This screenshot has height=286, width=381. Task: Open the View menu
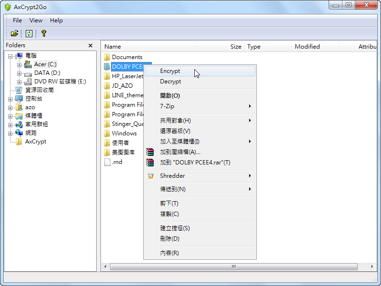click(x=36, y=20)
